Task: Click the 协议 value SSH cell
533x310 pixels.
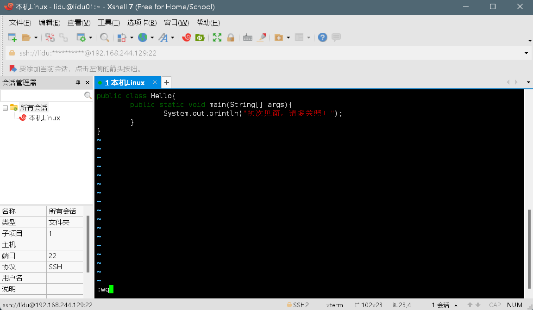Action: [64, 267]
